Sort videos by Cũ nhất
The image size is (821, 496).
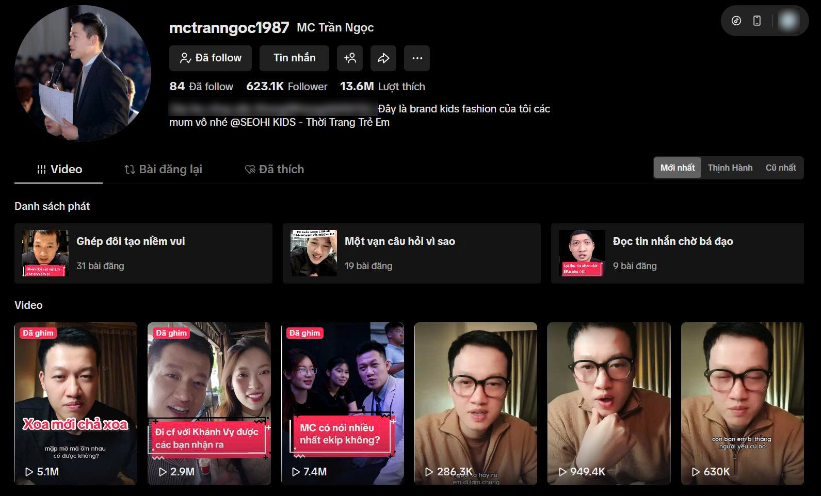(780, 168)
